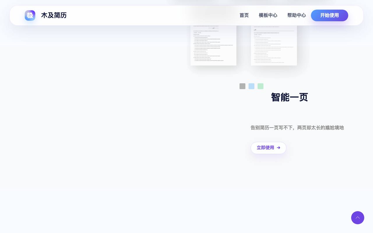
Task: Click the 木及简历 brand name
Action: click(x=54, y=15)
